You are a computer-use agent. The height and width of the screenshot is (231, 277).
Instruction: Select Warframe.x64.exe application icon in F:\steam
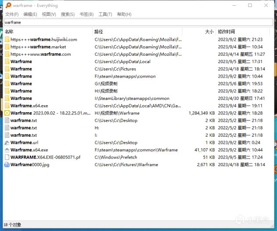7,150
